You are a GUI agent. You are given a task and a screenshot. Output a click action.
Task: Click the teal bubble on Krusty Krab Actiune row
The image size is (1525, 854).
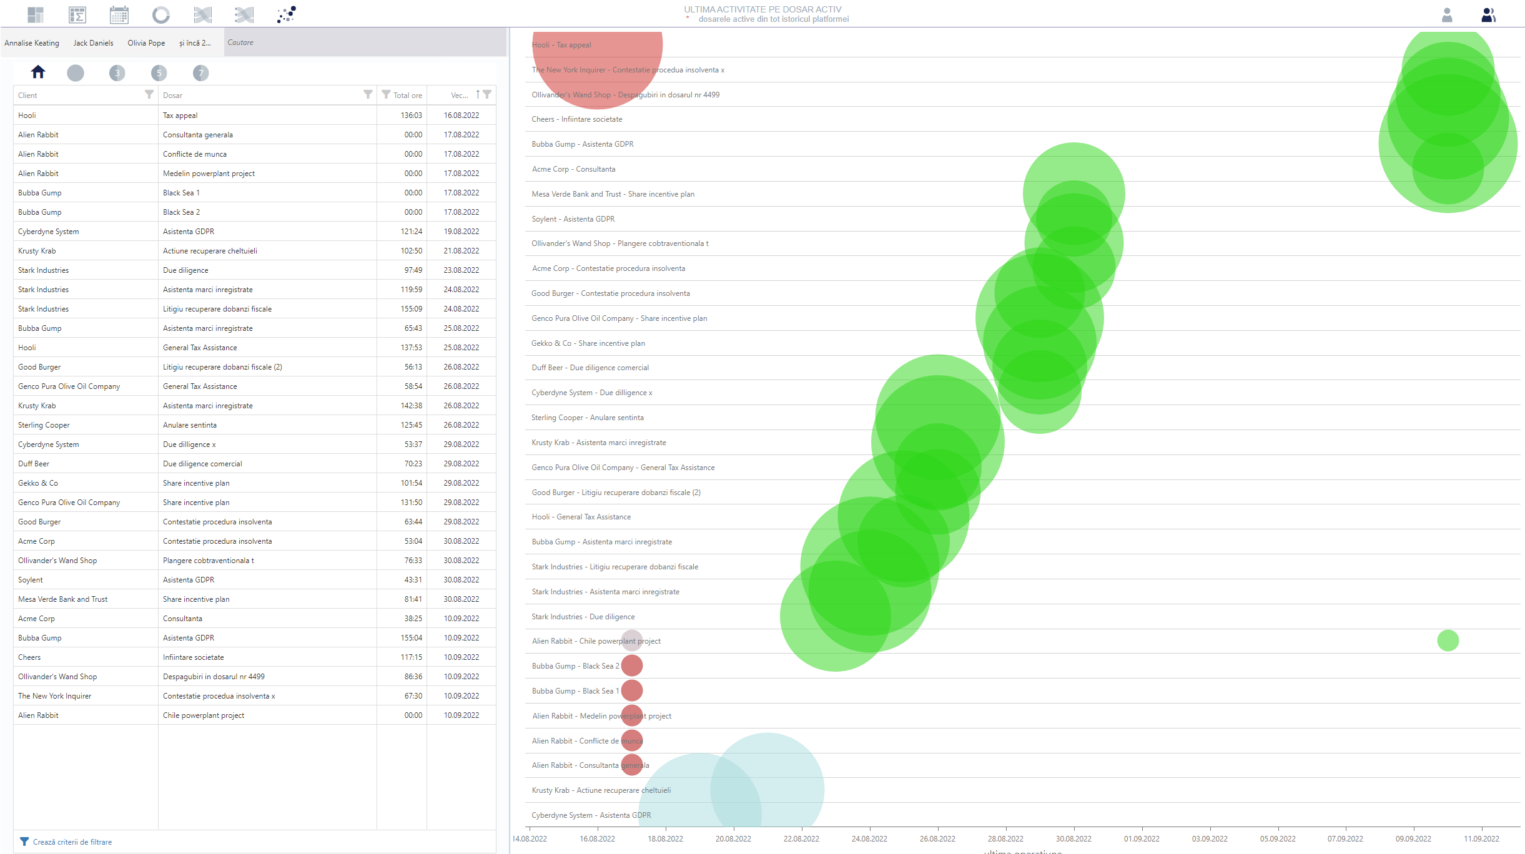pyautogui.click(x=767, y=780)
